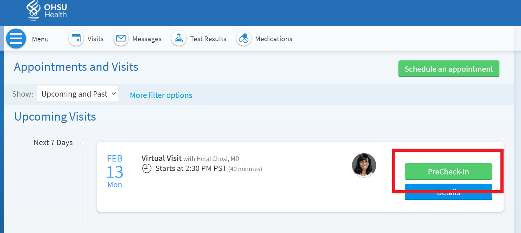Image resolution: width=521 pixels, height=233 pixels.
Task: Open 'More filter options' link
Action: click(x=161, y=95)
